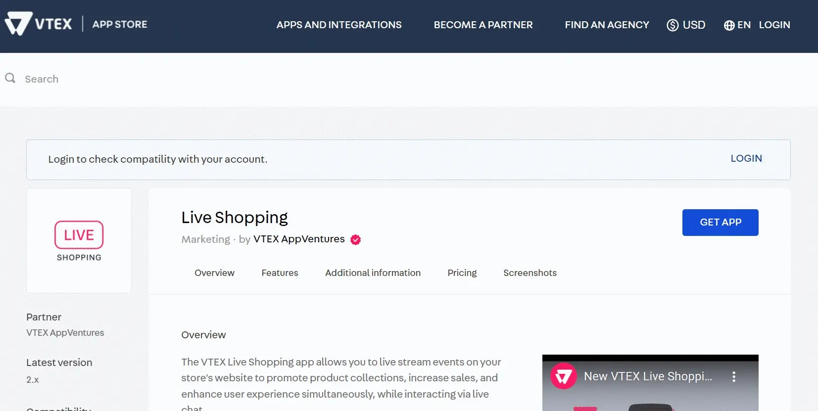The image size is (818, 411).
Task: Open the Become a Partner page
Action: pos(483,25)
